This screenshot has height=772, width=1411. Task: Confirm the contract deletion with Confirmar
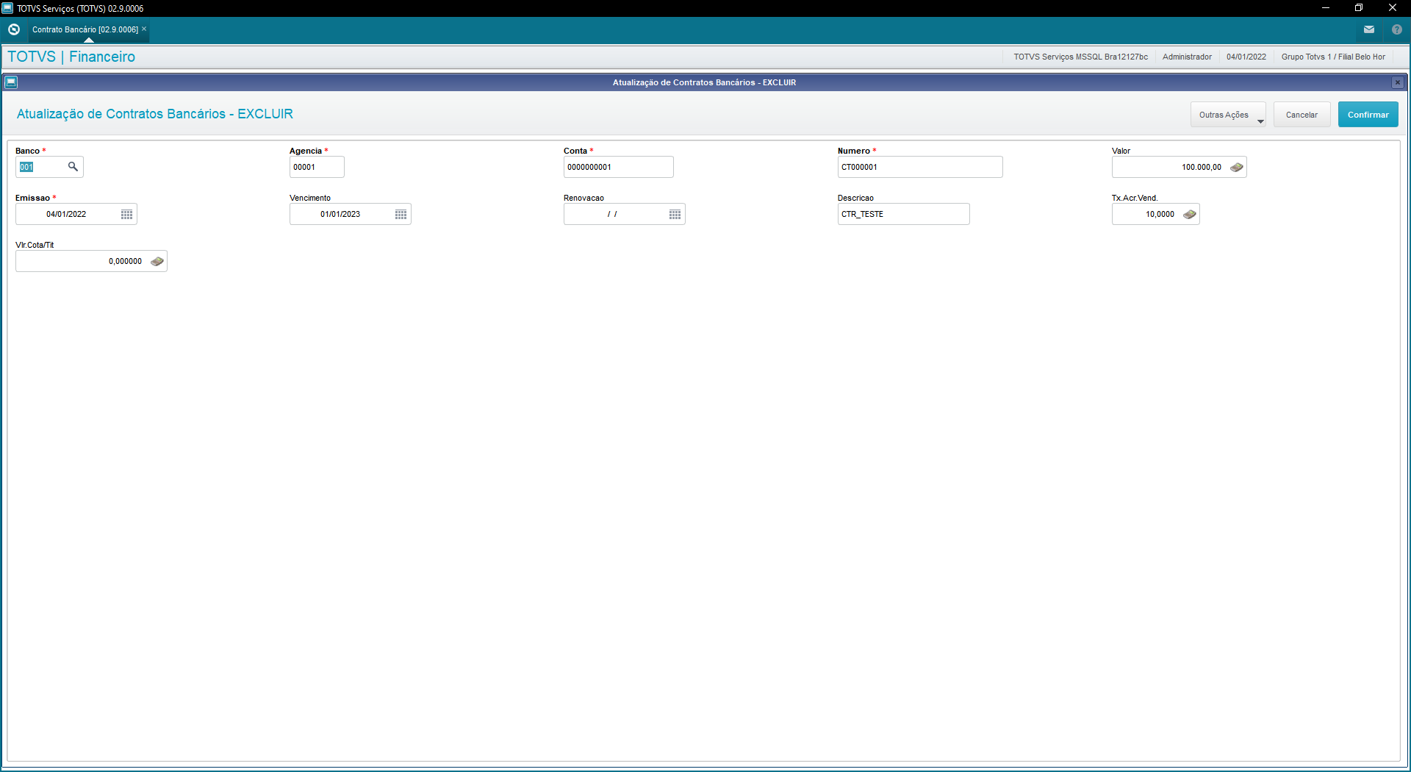(1368, 115)
